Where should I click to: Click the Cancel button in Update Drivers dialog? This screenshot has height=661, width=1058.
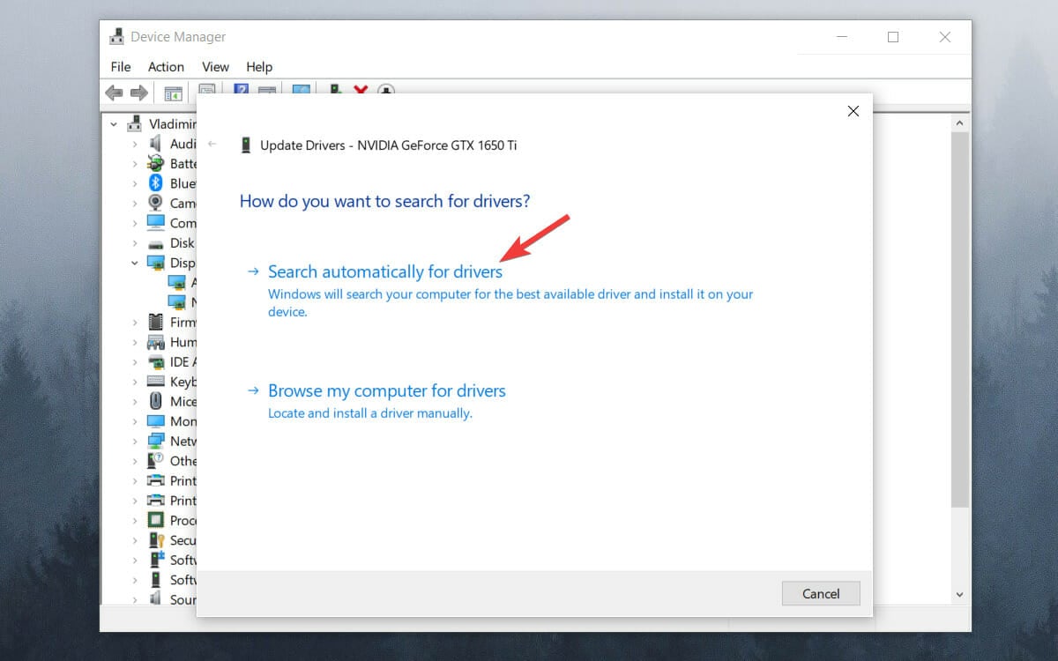click(x=821, y=593)
